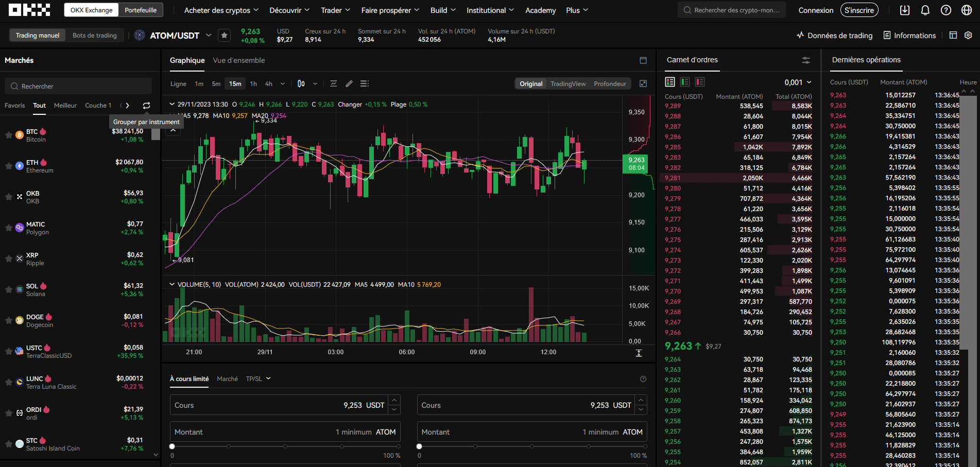Expand the Découvrir menu
The image size is (980, 467).
[x=289, y=10]
